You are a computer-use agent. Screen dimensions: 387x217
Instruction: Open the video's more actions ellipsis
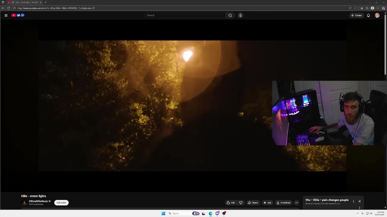297,203
